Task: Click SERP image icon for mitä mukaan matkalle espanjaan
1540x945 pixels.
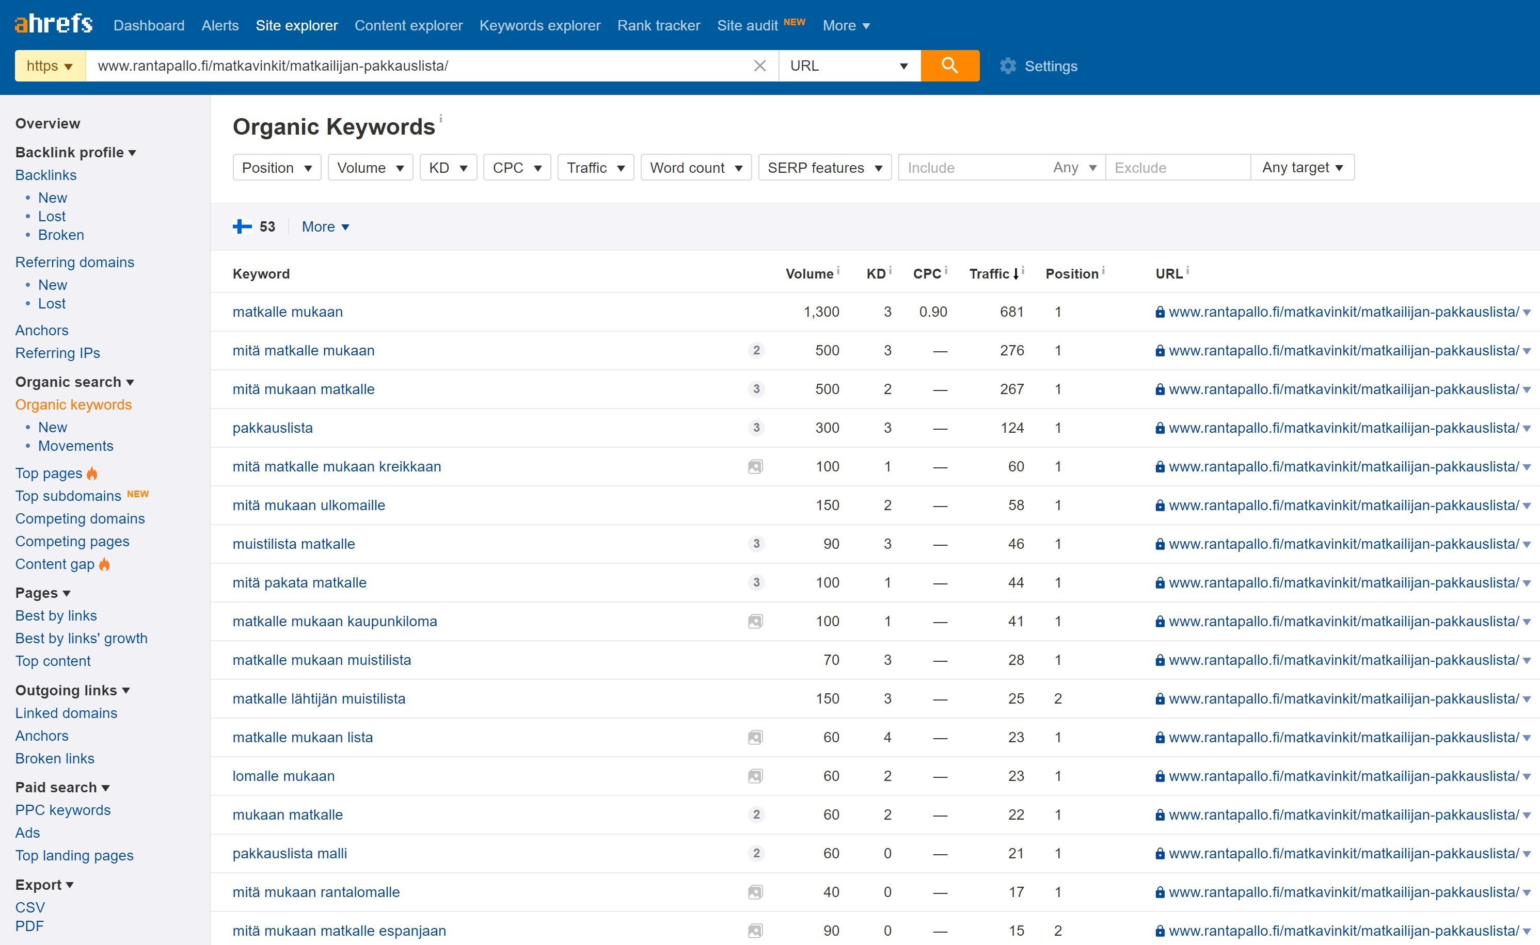Action: click(756, 931)
